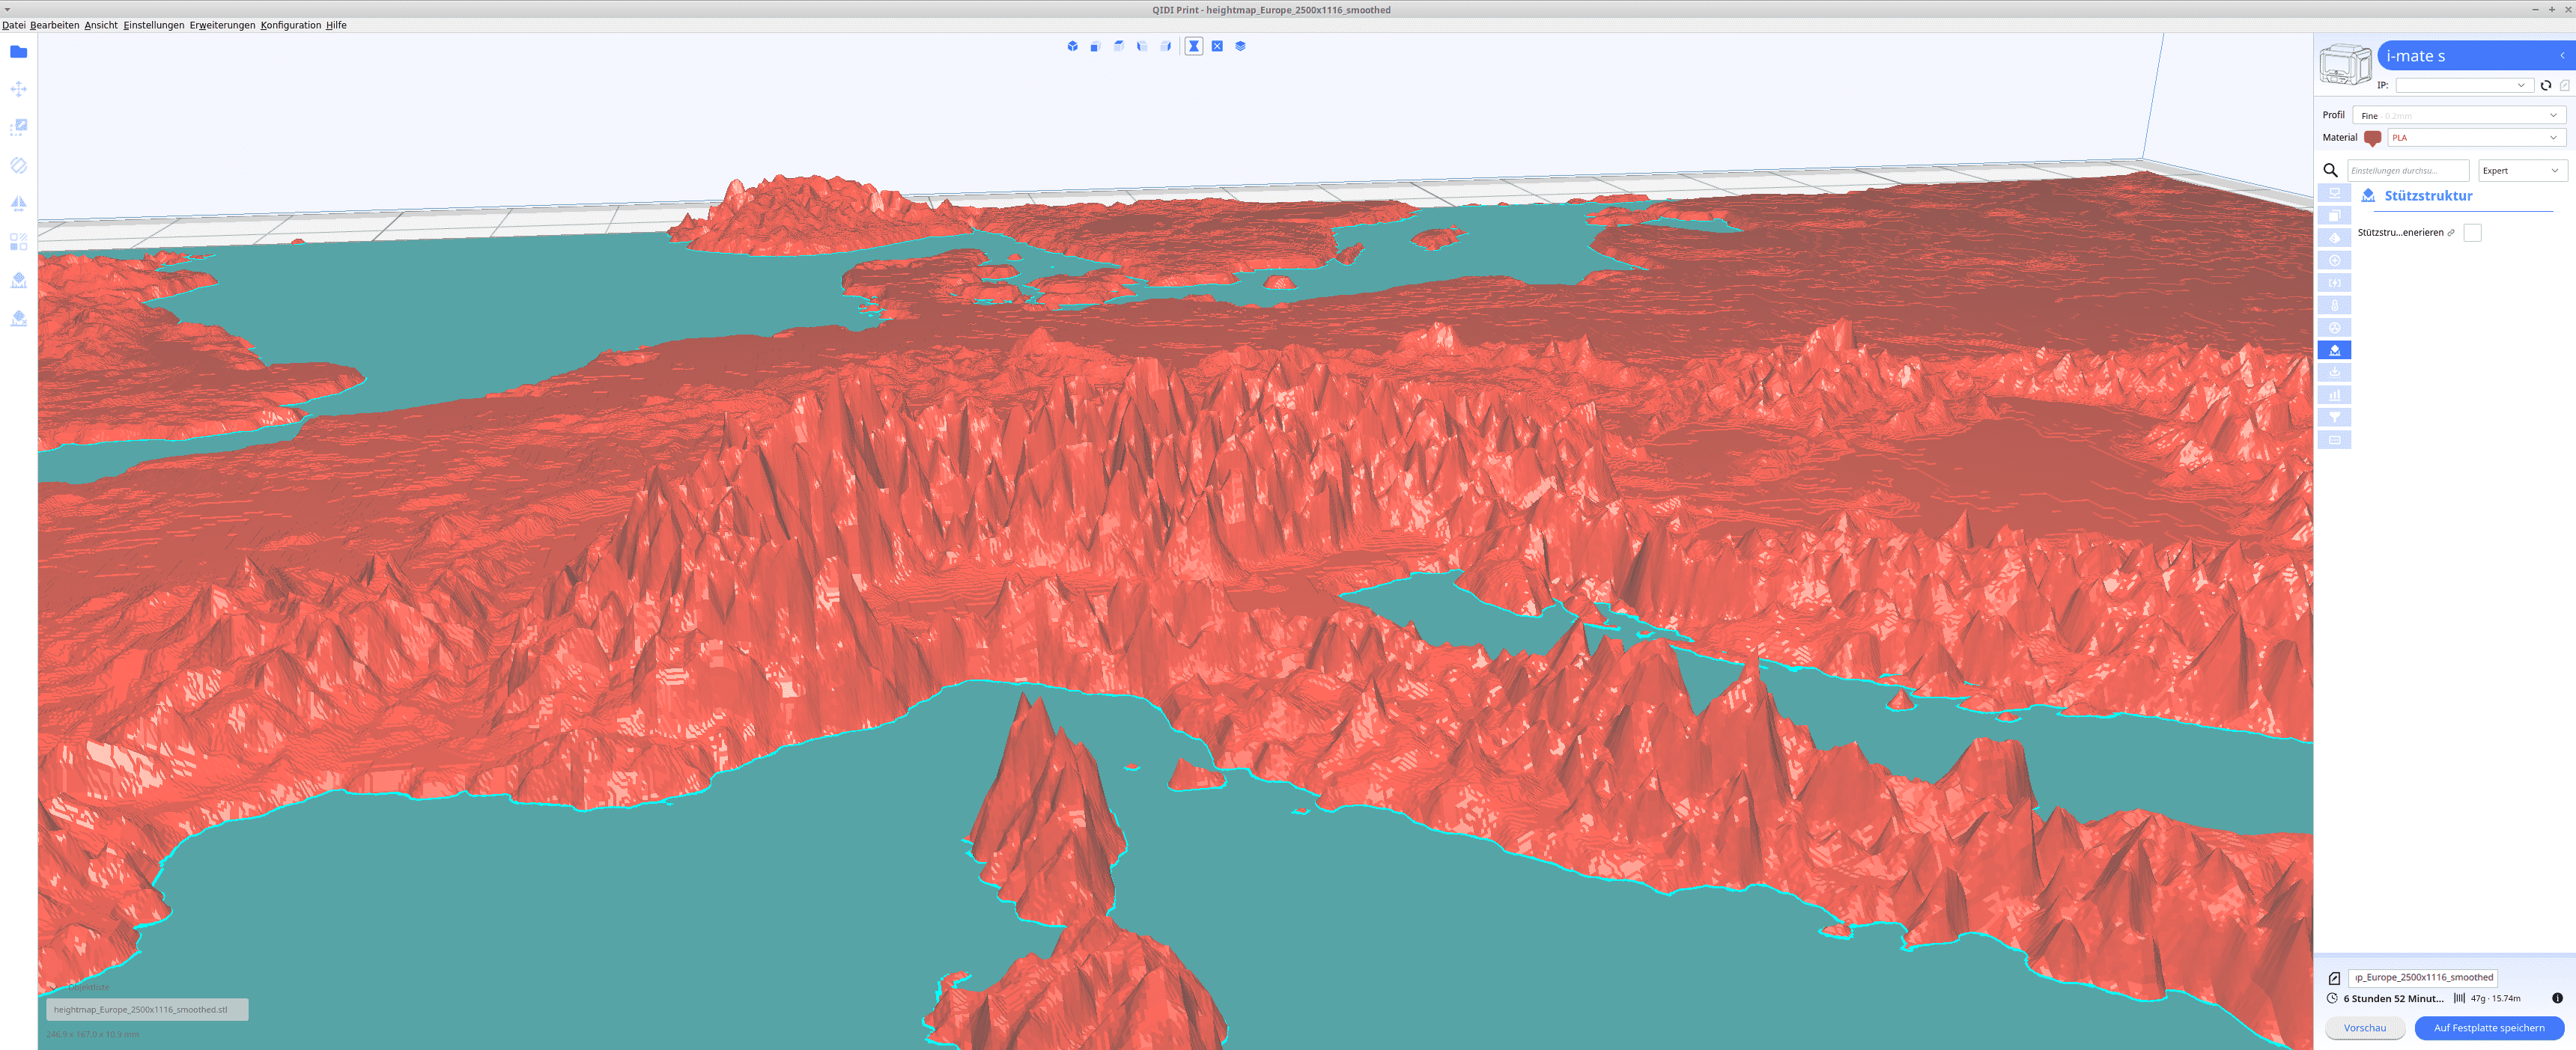Open the Material PLA dropdown
The height and width of the screenshot is (1050, 2576).
coord(2476,138)
